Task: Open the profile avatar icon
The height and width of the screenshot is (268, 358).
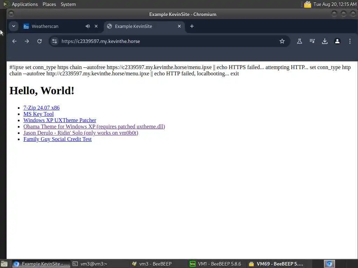Action: tap(337, 41)
